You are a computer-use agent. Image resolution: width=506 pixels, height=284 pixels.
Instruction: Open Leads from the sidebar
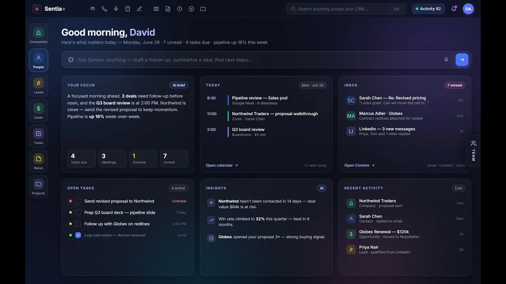click(38, 86)
